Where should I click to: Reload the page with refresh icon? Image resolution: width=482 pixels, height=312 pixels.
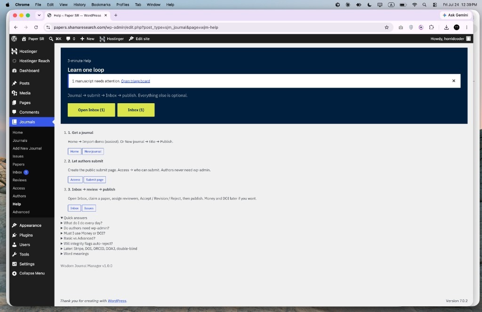point(36,27)
